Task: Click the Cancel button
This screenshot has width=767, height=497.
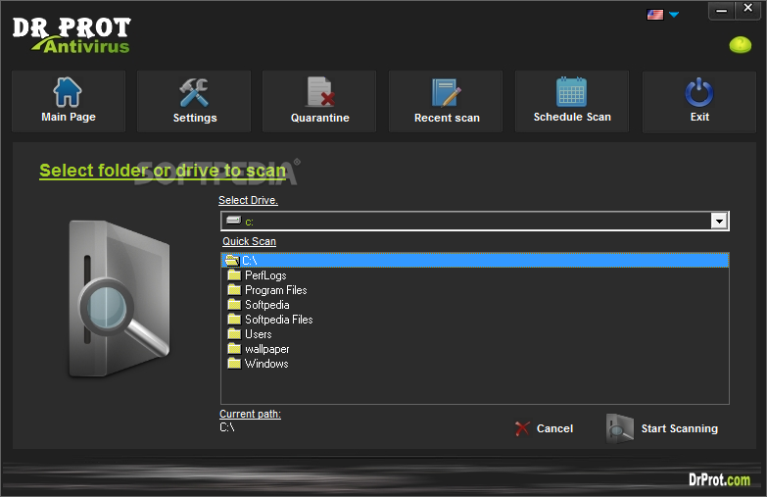Action: tap(544, 428)
